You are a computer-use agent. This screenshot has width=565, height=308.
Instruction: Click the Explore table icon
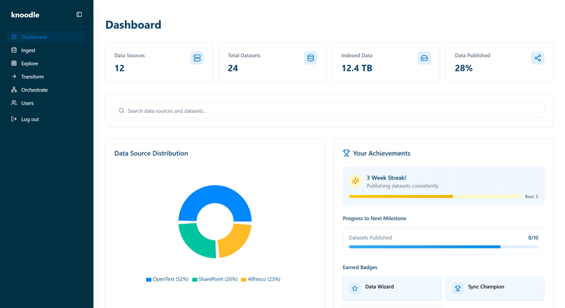tap(14, 63)
